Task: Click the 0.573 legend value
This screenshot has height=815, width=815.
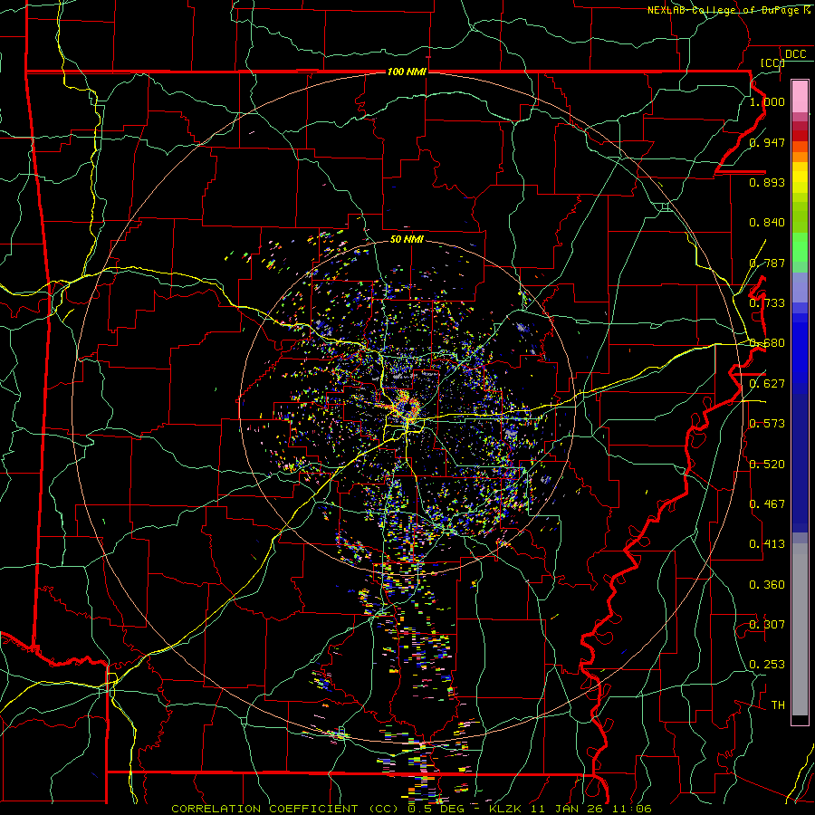Action: point(767,424)
